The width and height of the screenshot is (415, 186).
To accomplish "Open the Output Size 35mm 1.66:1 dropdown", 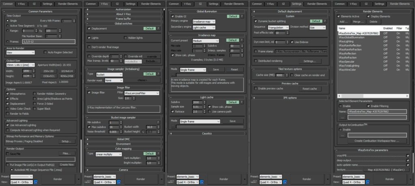I will 20,65.
